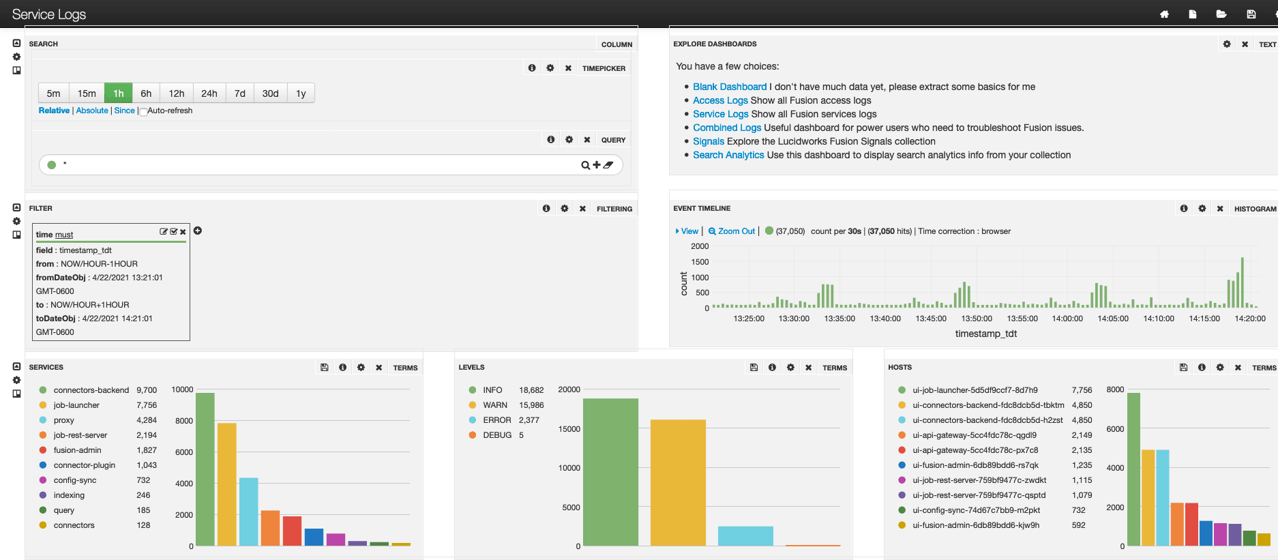Click the connectors-backend green legend dot

pyautogui.click(x=43, y=390)
